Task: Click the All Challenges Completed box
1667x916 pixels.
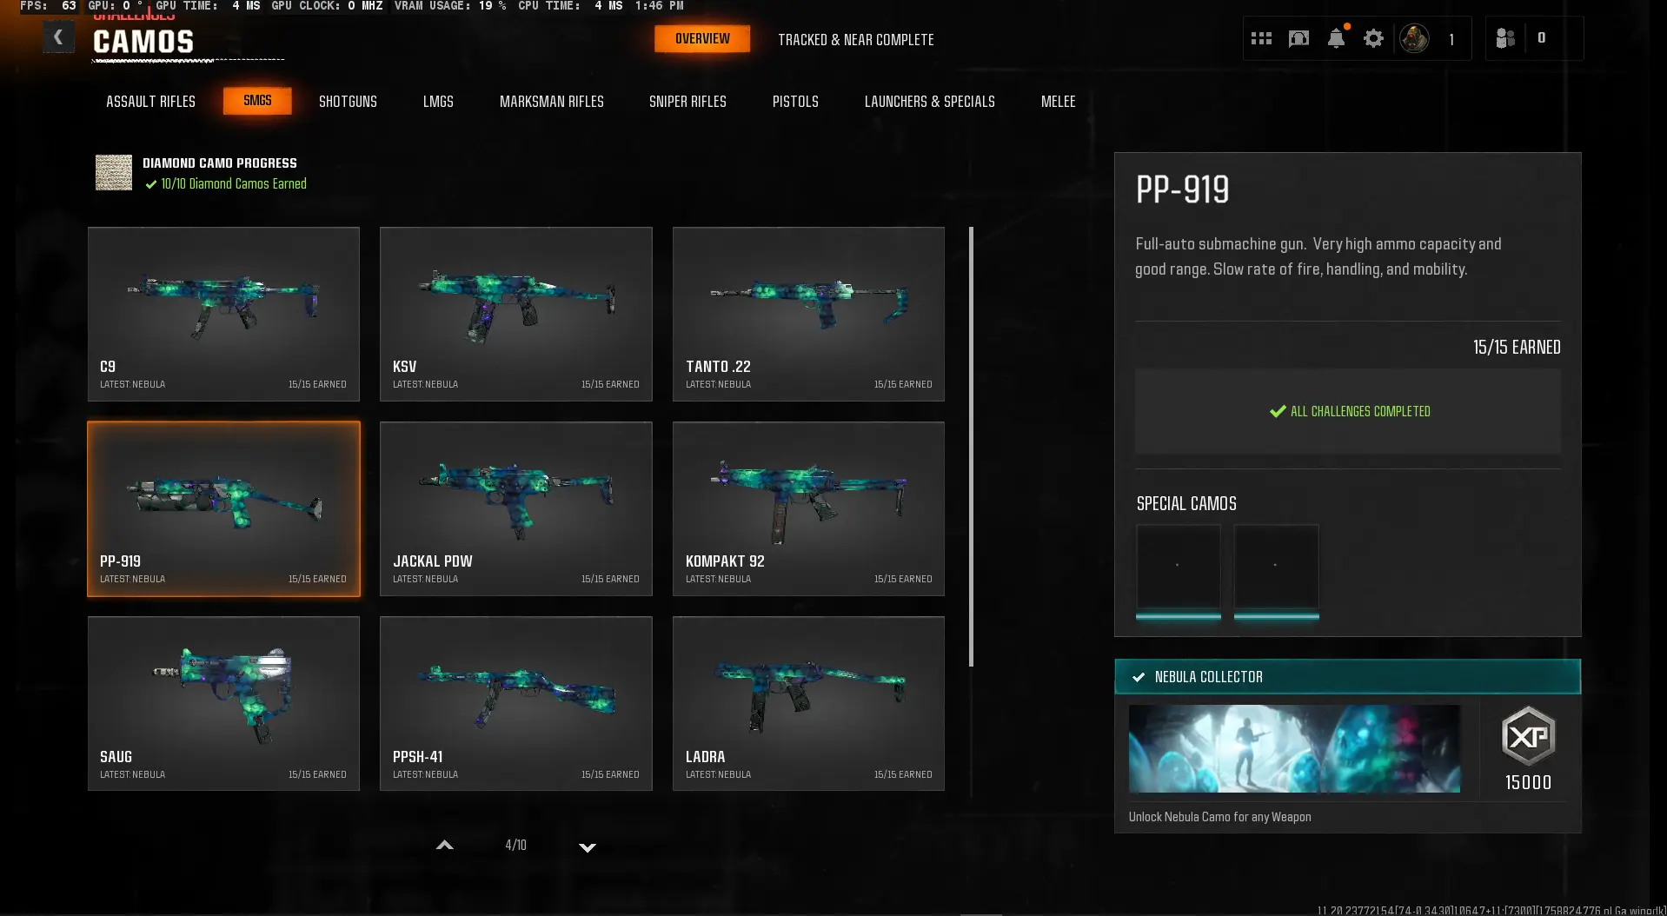Action: [1347, 411]
